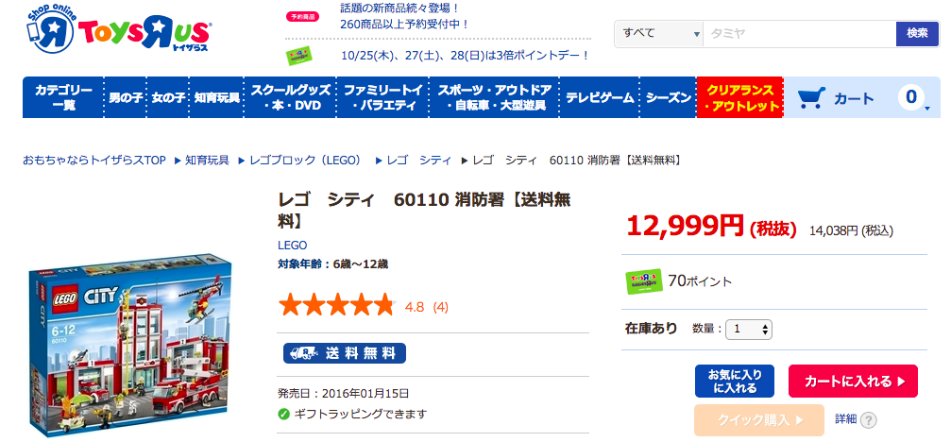
Task: Click the help question mark beside 詳細
Action: tap(868, 419)
